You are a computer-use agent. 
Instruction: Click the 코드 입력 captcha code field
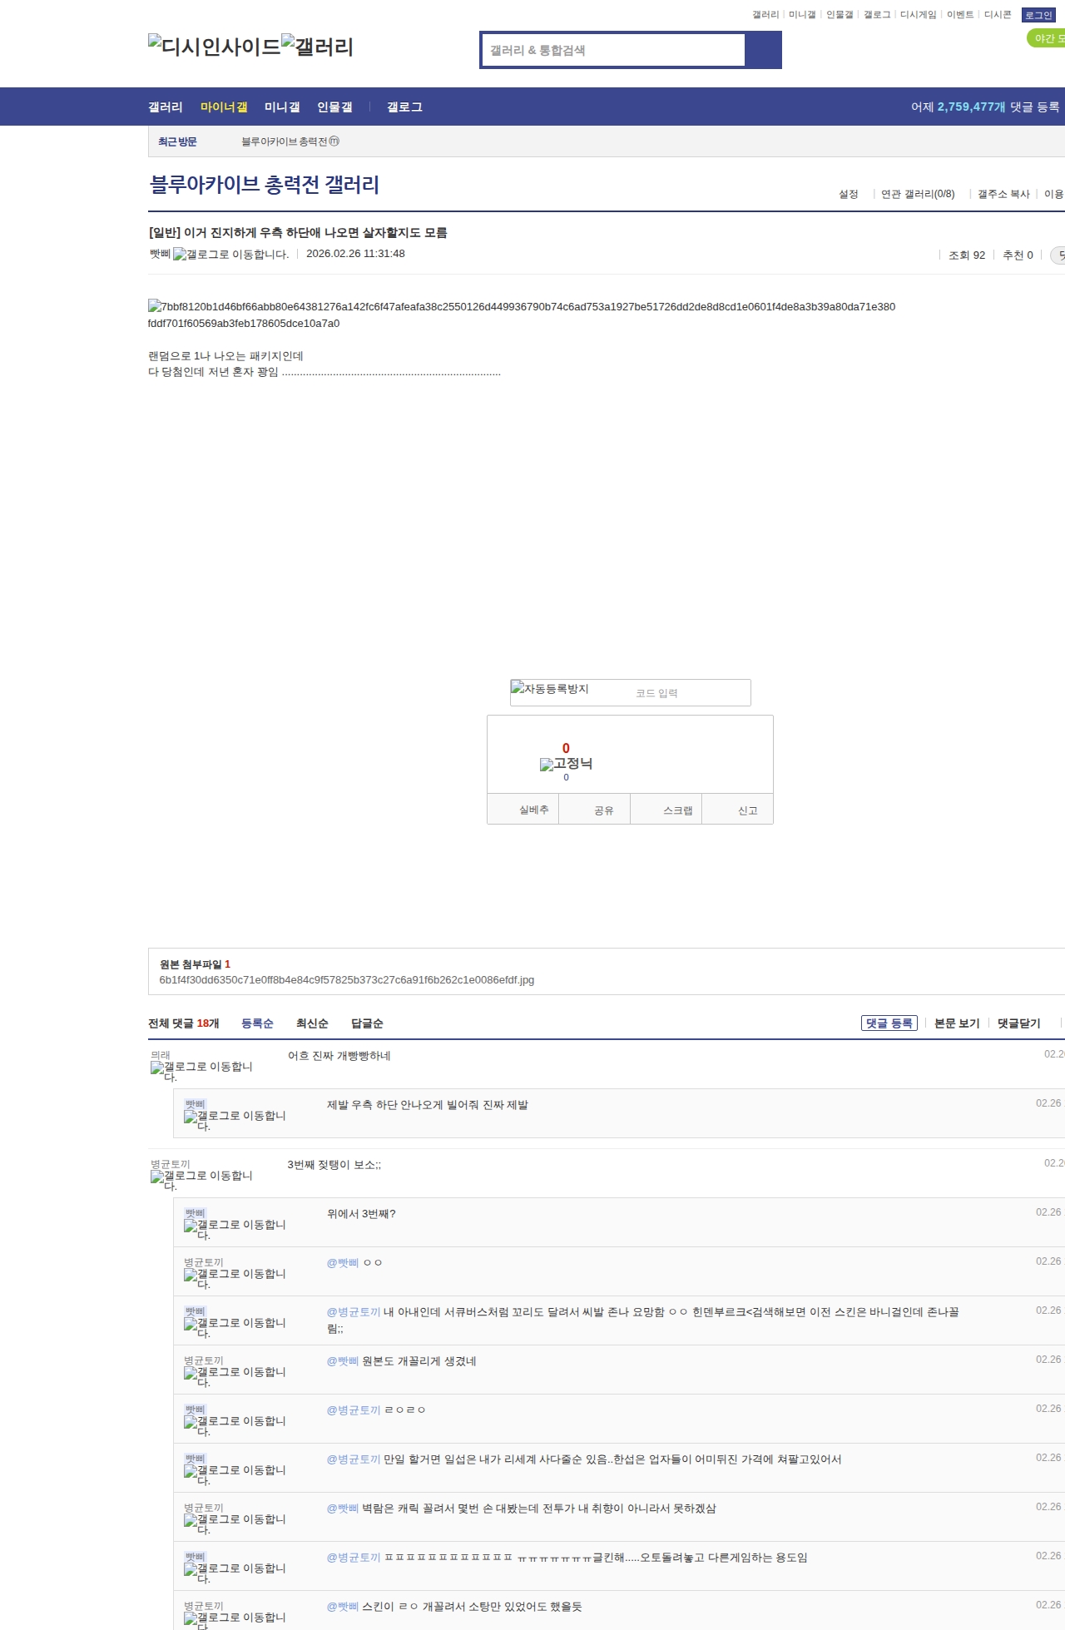tap(690, 693)
